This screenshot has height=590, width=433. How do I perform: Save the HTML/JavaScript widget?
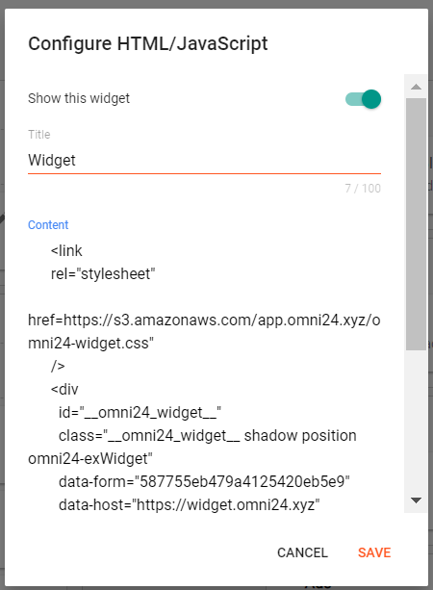tap(374, 552)
